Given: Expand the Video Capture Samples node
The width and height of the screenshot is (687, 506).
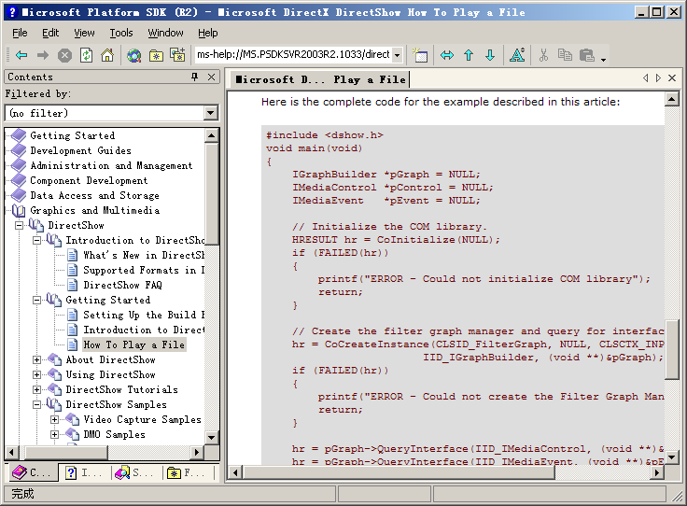Looking at the screenshot, I should pos(54,420).
